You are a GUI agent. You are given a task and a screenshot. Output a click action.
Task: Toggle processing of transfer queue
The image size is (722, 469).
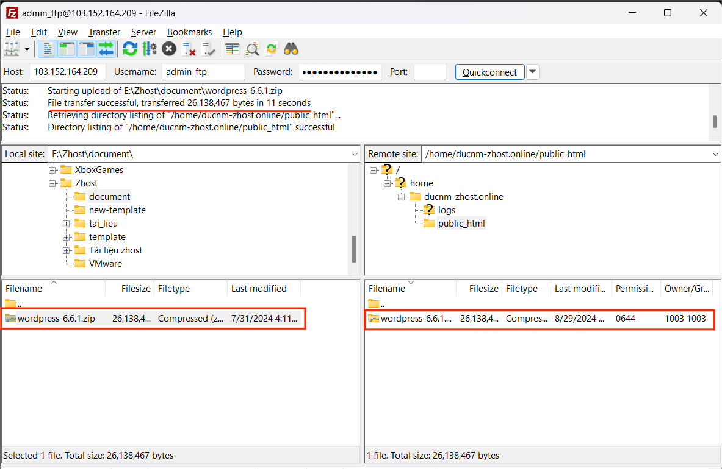(x=150, y=49)
